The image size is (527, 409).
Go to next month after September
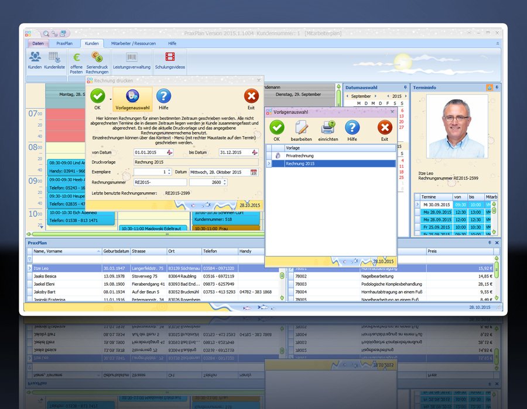(x=375, y=96)
